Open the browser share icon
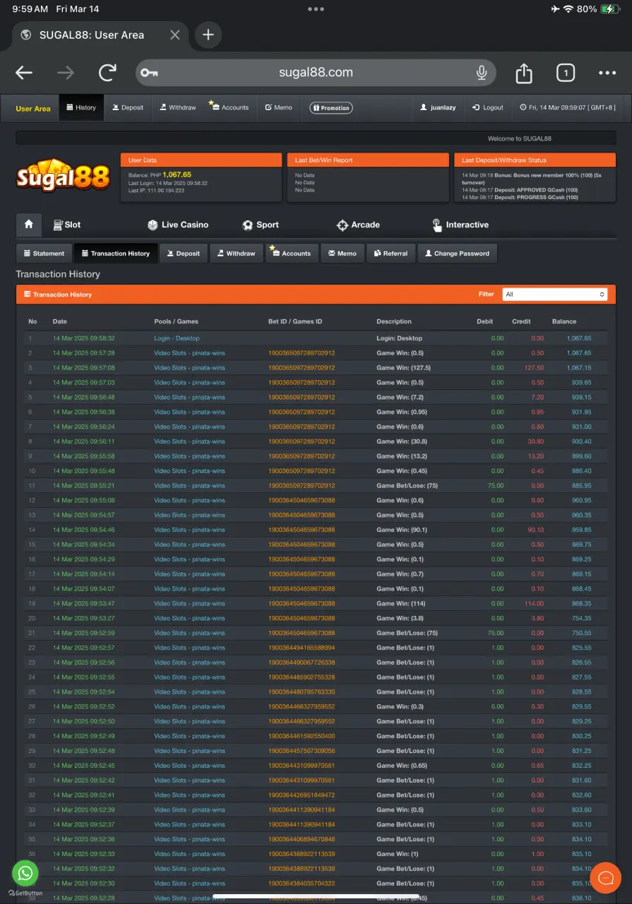Viewport: 632px width, 904px height. tap(523, 73)
